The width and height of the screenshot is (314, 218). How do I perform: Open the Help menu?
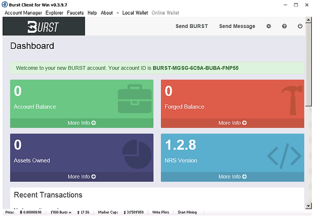point(92,13)
